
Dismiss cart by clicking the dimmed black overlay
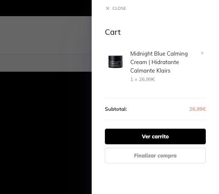[x=46, y=127]
